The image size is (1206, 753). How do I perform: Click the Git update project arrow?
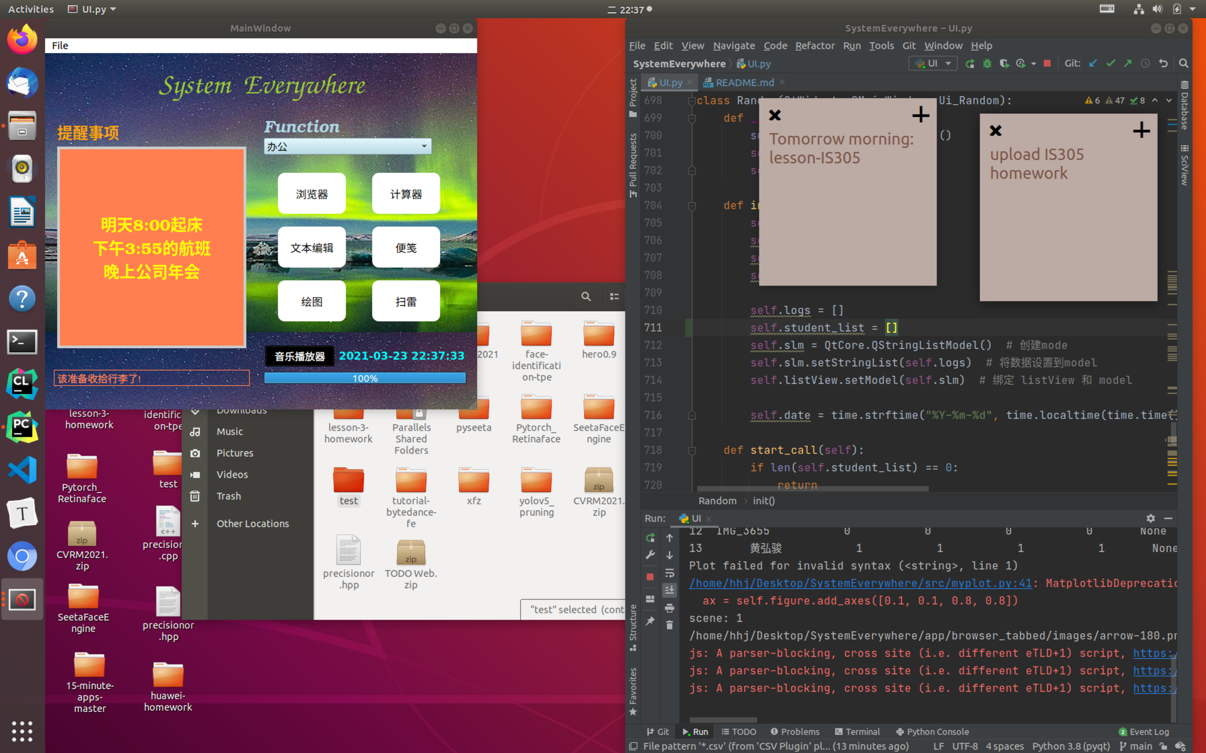click(1093, 64)
